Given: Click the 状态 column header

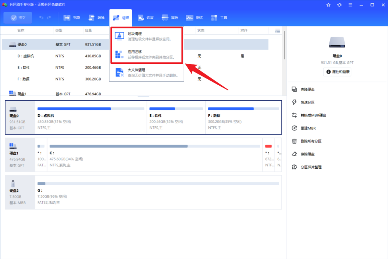Looking at the screenshot, I should click(201, 30).
